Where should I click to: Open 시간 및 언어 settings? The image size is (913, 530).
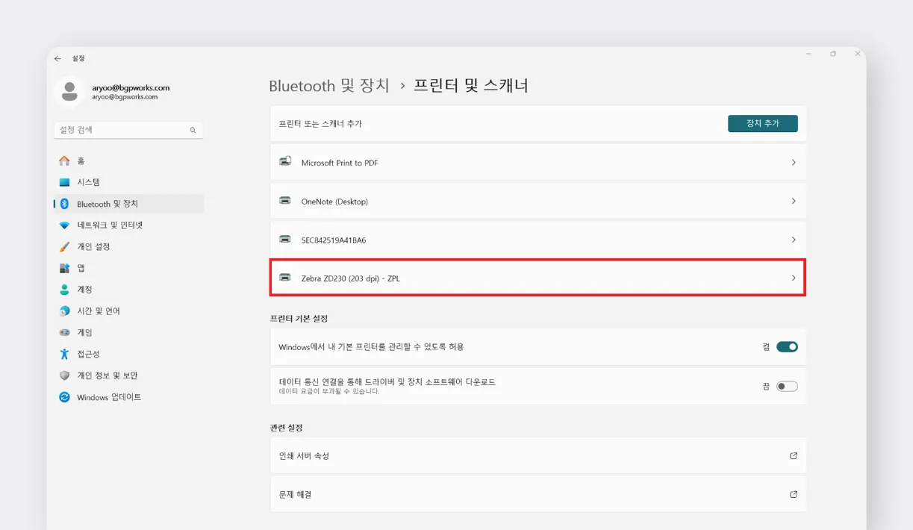[x=128, y=311]
